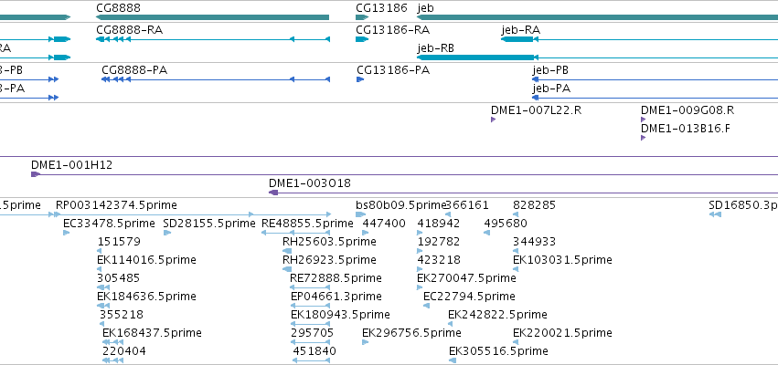Select the jeb-RA transcript label
Image resolution: width=778 pixels, height=365 pixels.
point(520,30)
